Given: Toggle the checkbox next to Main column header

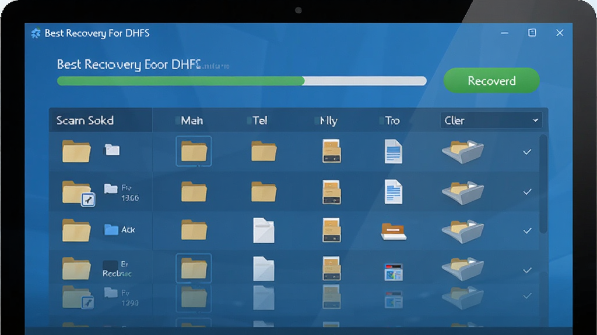Looking at the screenshot, I should click(178, 121).
